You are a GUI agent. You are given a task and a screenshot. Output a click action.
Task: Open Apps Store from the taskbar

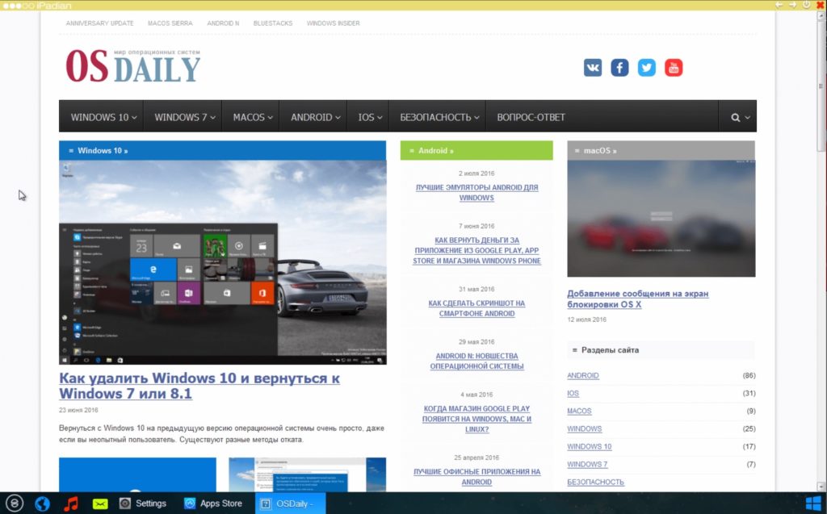point(213,504)
